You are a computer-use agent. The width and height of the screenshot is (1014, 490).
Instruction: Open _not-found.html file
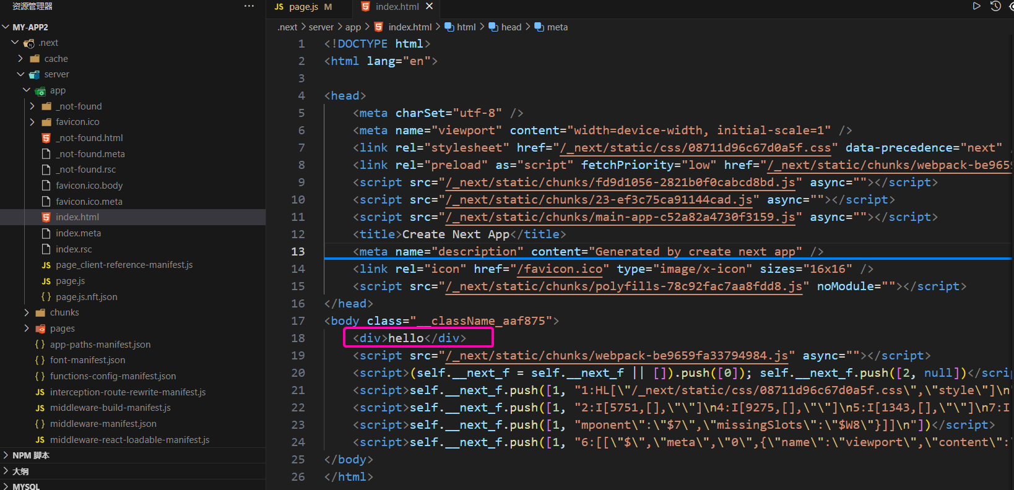(x=89, y=138)
